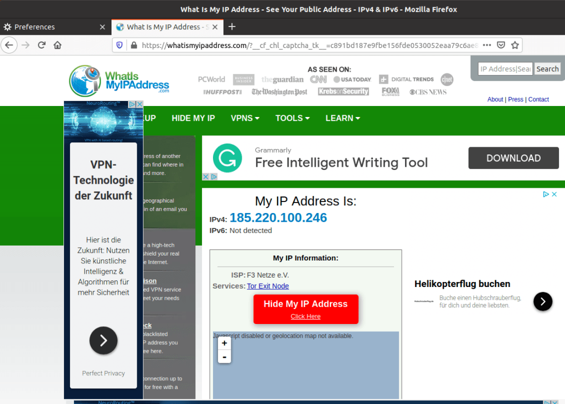Click the Grammarly green logo icon
The height and width of the screenshot is (404, 565).
[x=227, y=158]
